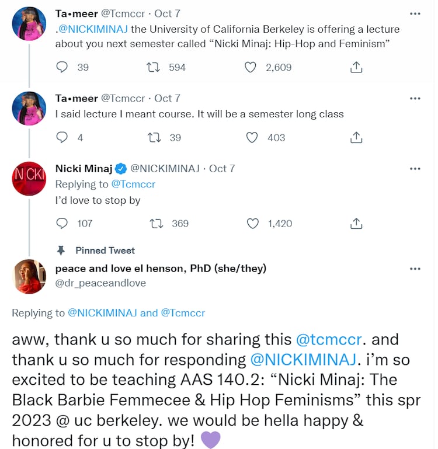Share the 'semester long class' tweet
Viewport: 438px width, 449px height.
[x=356, y=137]
